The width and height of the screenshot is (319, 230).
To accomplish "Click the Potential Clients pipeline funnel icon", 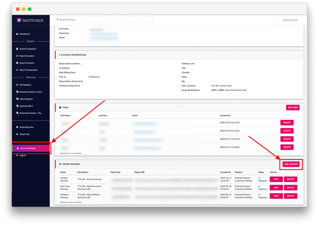I will point(17,92).
